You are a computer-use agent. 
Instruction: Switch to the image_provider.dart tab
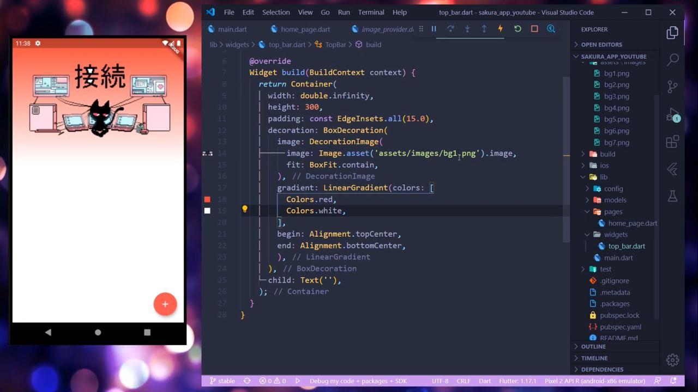click(x=382, y=29)
